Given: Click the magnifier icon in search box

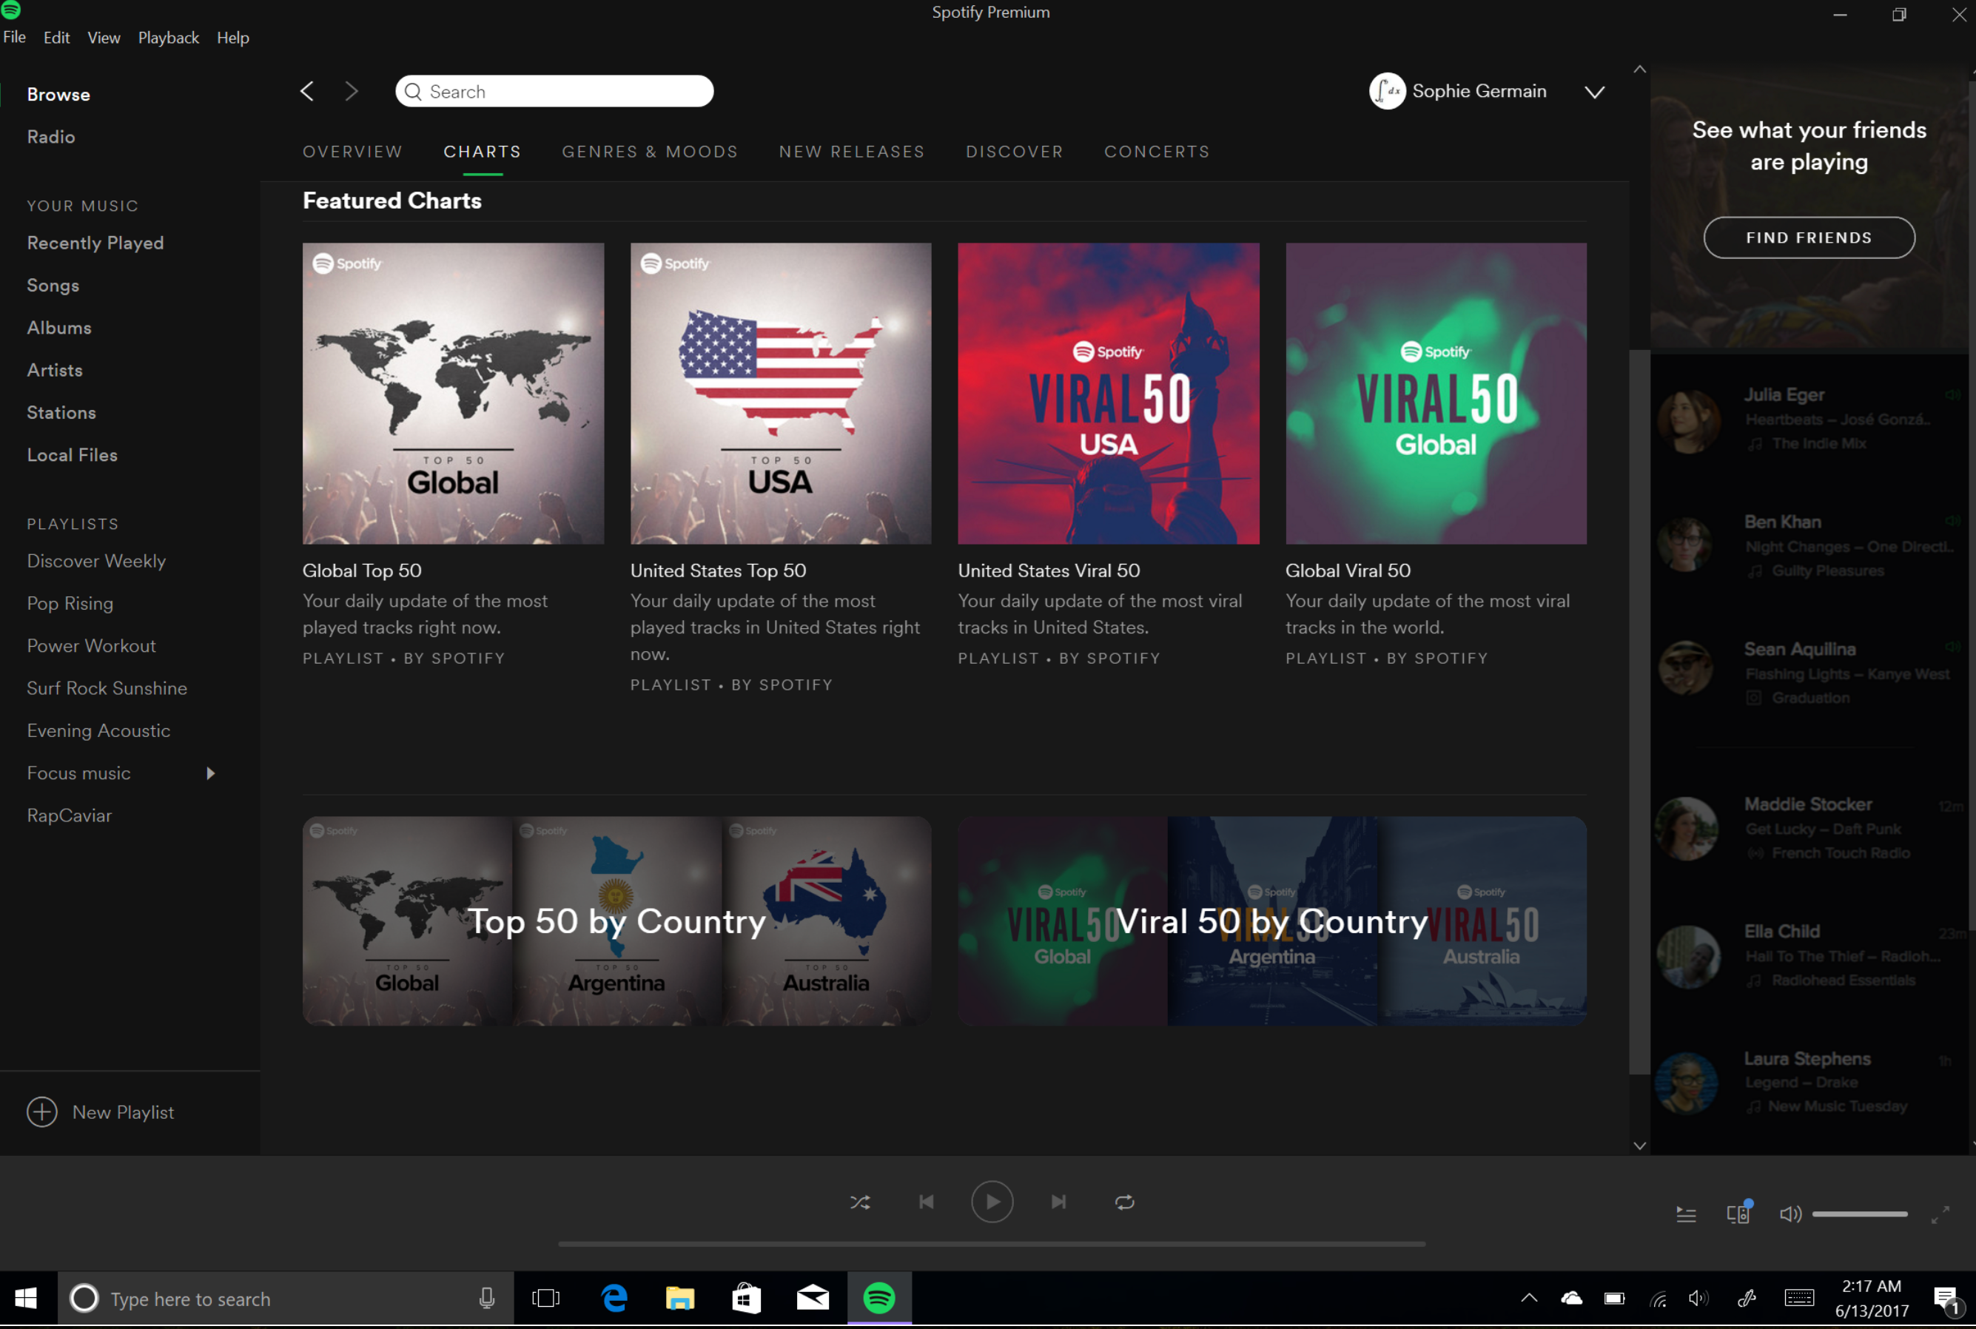Looking at the screenshot, I should [413, 92].
